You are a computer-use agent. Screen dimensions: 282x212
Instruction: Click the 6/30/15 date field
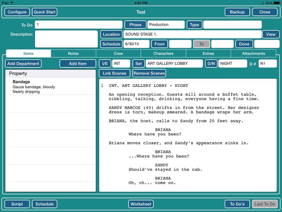[136, 44]
